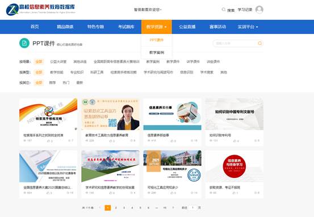The image size is (314, 217).
Task: Click the like icon under 如何识别专利号 card
Action: [x=235, y=141]
